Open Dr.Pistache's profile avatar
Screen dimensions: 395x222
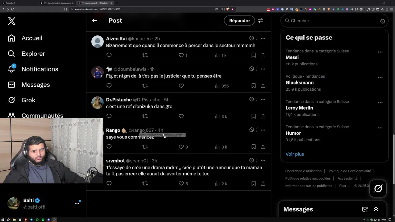coord(98,103)
